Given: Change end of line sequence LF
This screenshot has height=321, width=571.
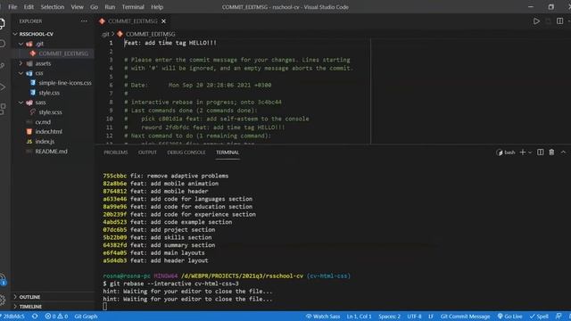Looking at the screenshot, I should point(431,317).
